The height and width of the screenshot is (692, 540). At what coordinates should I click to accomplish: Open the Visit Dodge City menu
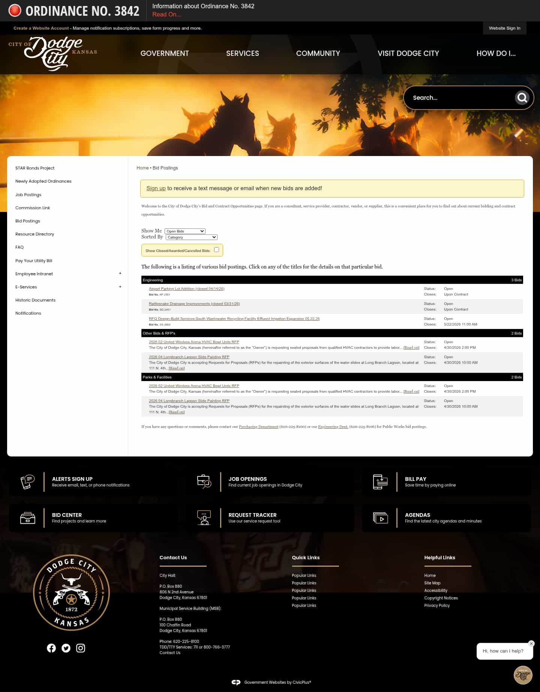click(x=408, y=53)
